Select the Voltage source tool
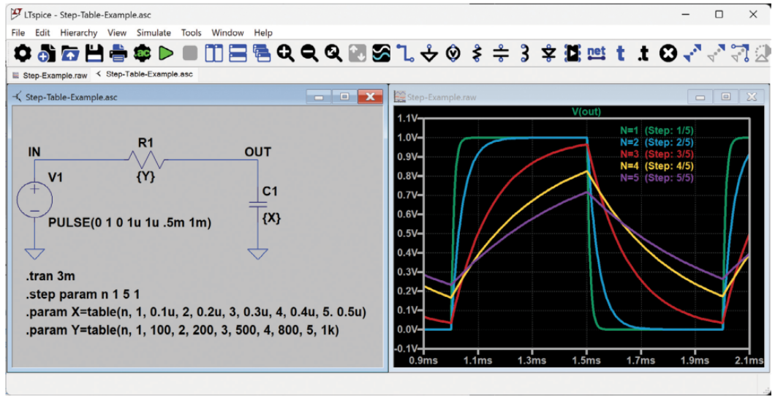The image size is (775, 401). 453,53
